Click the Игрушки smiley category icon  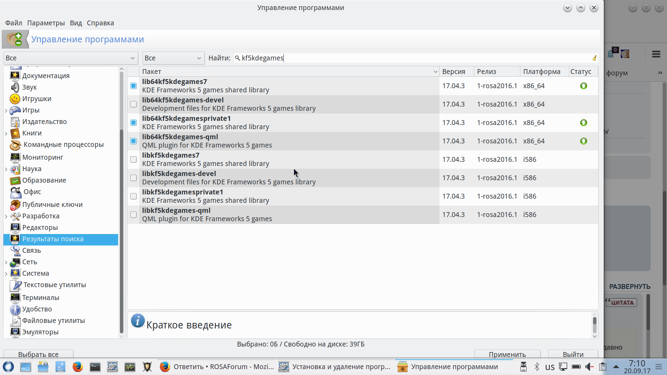pos(15,99)
